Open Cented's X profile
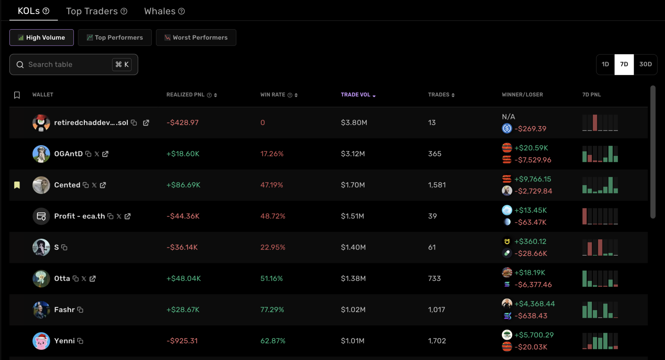Screen dimensions: 665x360 [x=94, y=185]
